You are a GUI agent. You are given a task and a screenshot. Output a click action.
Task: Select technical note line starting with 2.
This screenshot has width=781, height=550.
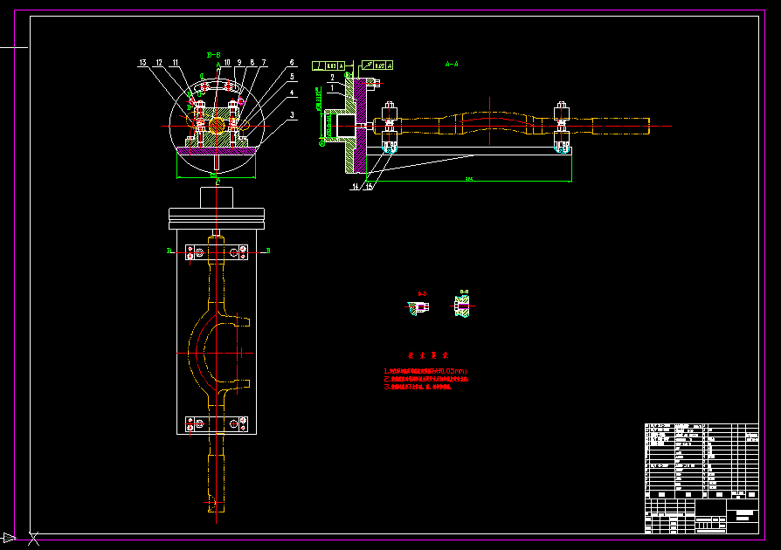click(425, 379)
